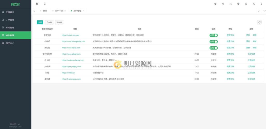Open 账号管理 in the sidebar
Screen dimensions: 266x129
click(x=15, y=27)
